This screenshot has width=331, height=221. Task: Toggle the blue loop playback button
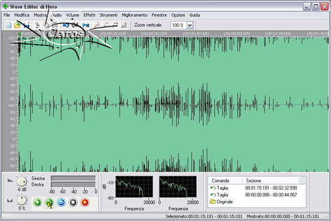click(61, 202)
